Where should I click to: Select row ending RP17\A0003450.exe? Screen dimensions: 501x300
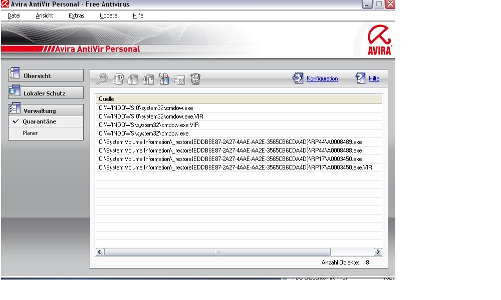(x=238, y=159)
